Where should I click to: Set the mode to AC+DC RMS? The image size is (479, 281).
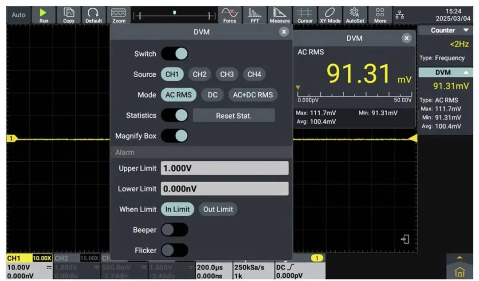(253, 95)
